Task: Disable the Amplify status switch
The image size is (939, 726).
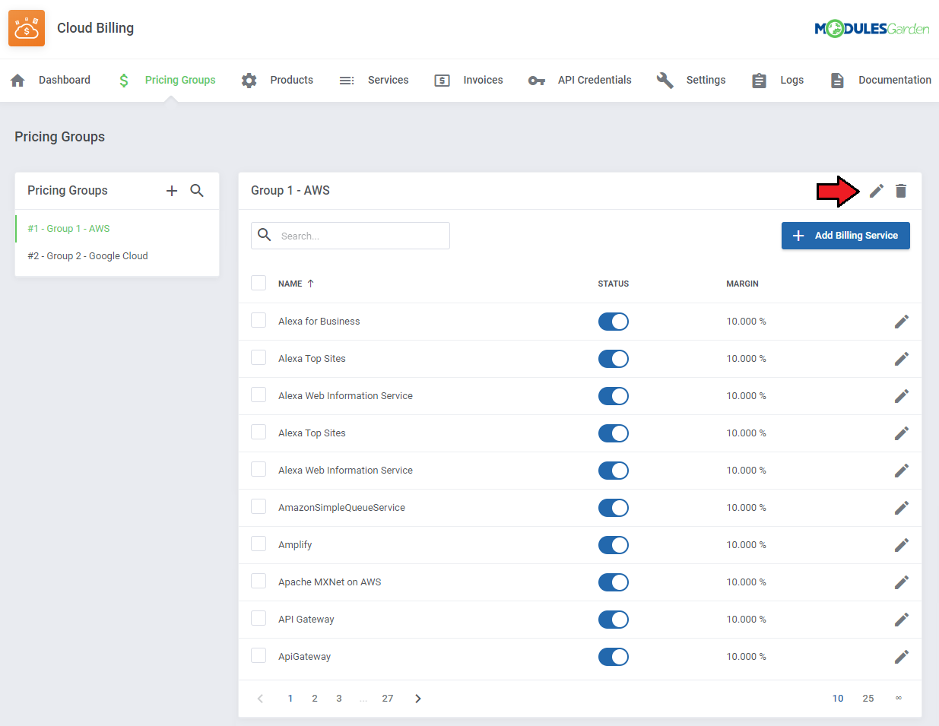Action: (614, 545)
